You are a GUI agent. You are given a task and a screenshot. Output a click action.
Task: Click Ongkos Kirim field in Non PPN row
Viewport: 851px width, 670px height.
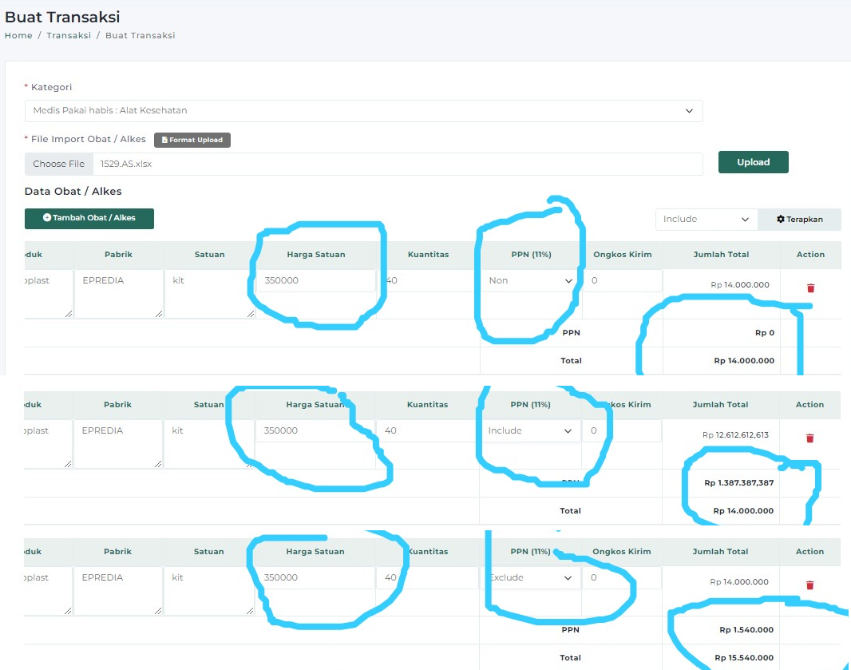pos(623,281)
